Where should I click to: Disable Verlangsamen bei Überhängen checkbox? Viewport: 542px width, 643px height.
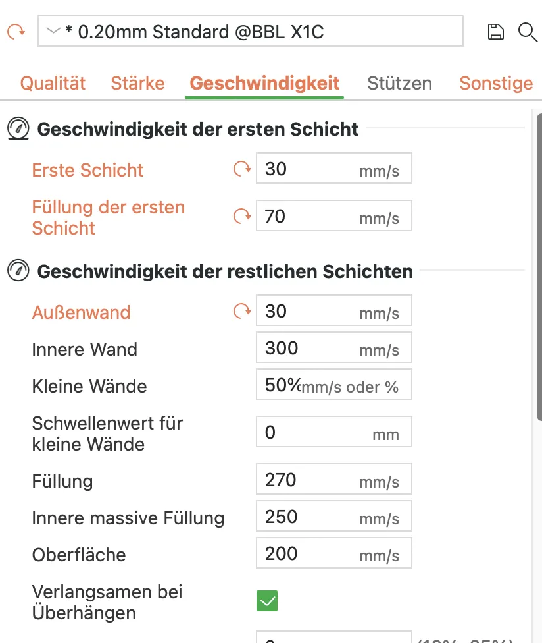[x=267, y=601]
